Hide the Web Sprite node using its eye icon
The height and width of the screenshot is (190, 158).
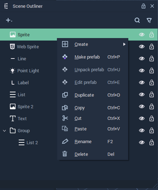pyautogui.click(x=142, y=47)
